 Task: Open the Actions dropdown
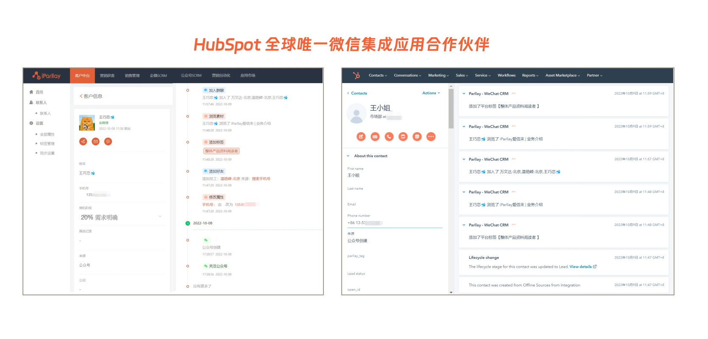pyautogui.click(x=431, y=93)
